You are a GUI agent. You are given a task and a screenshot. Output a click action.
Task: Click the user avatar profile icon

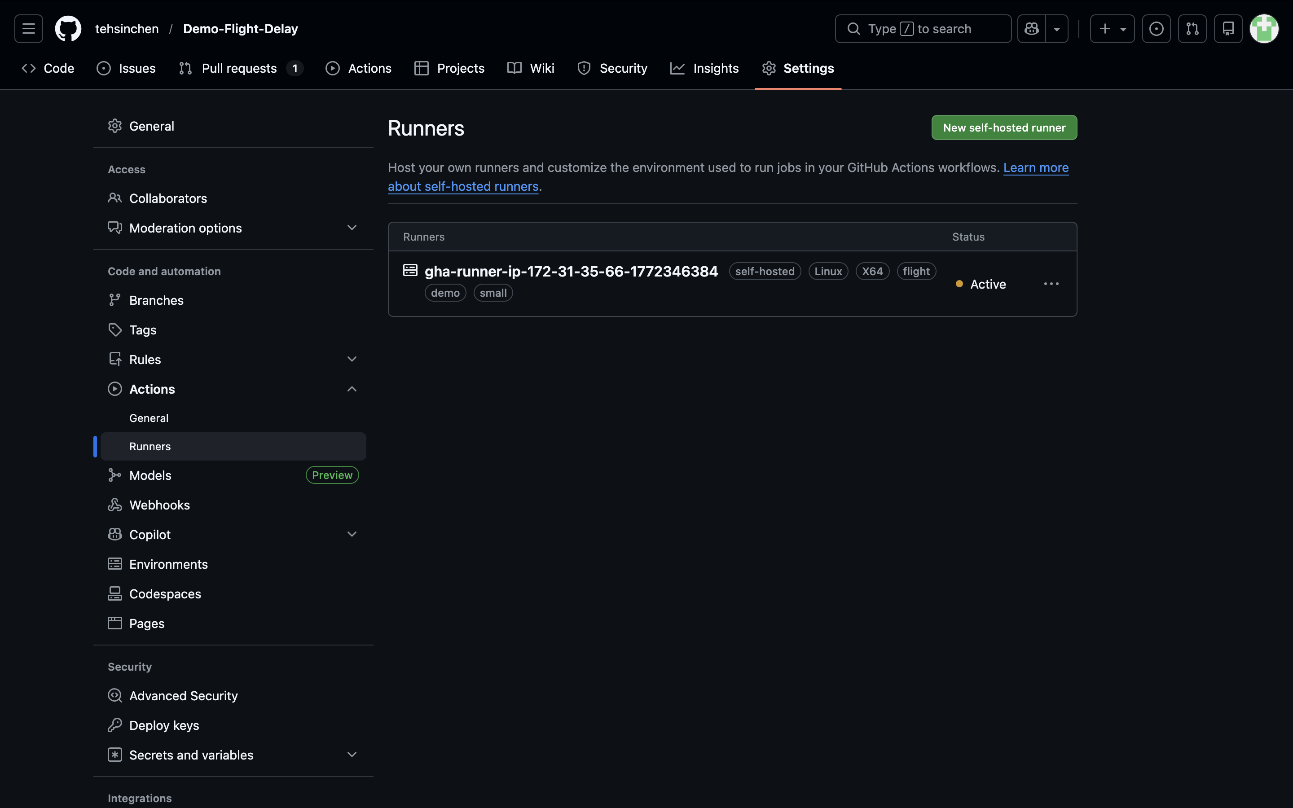tap(1264, 29)
